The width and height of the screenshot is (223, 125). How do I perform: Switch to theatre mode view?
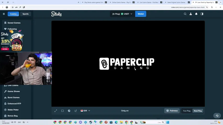pyautogui.click(x=62, y=111)
